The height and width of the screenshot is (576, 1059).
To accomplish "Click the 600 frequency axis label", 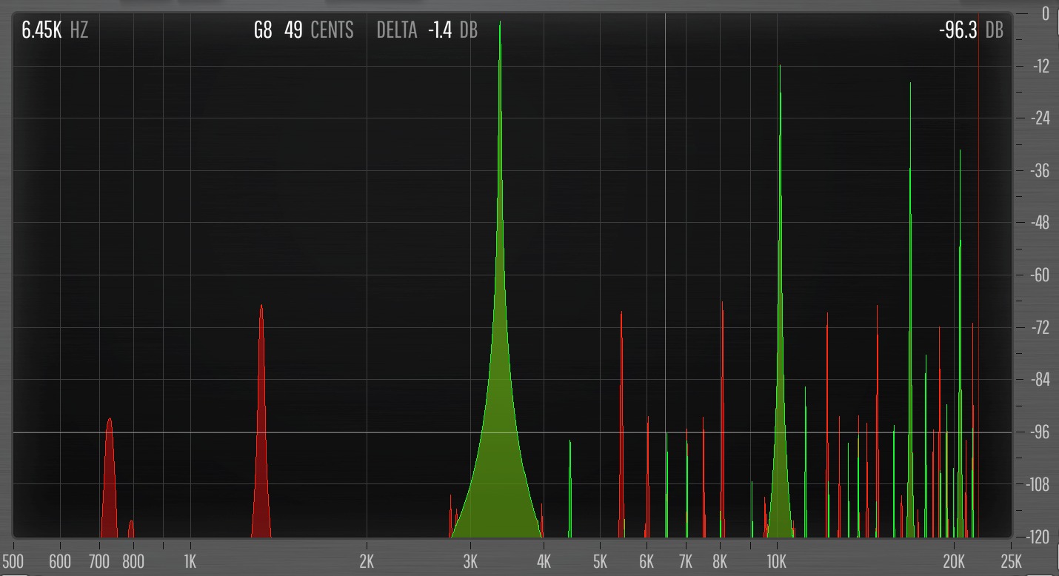I will 60,560.
